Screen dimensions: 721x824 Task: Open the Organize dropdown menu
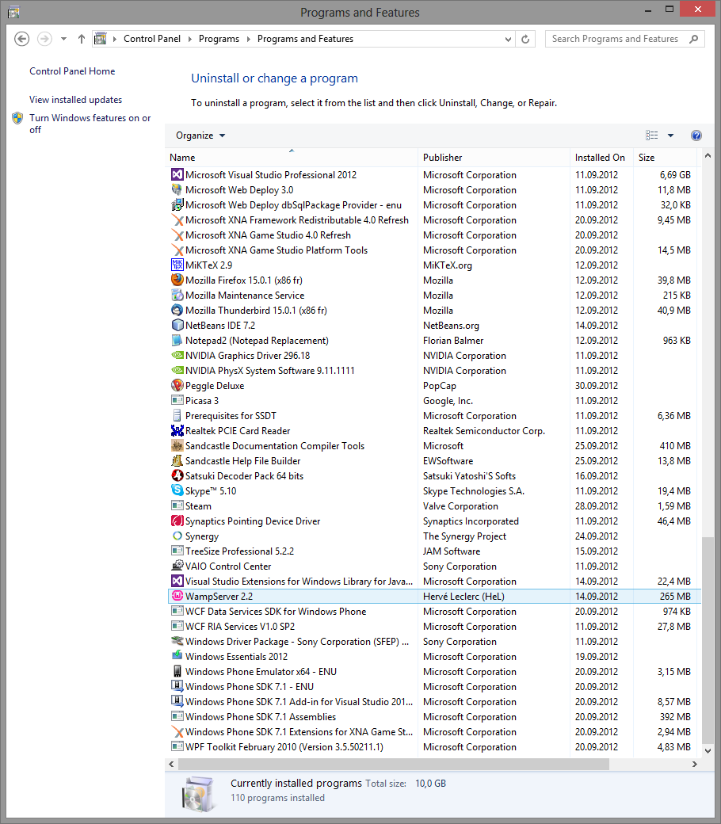(x=200, y=135)
